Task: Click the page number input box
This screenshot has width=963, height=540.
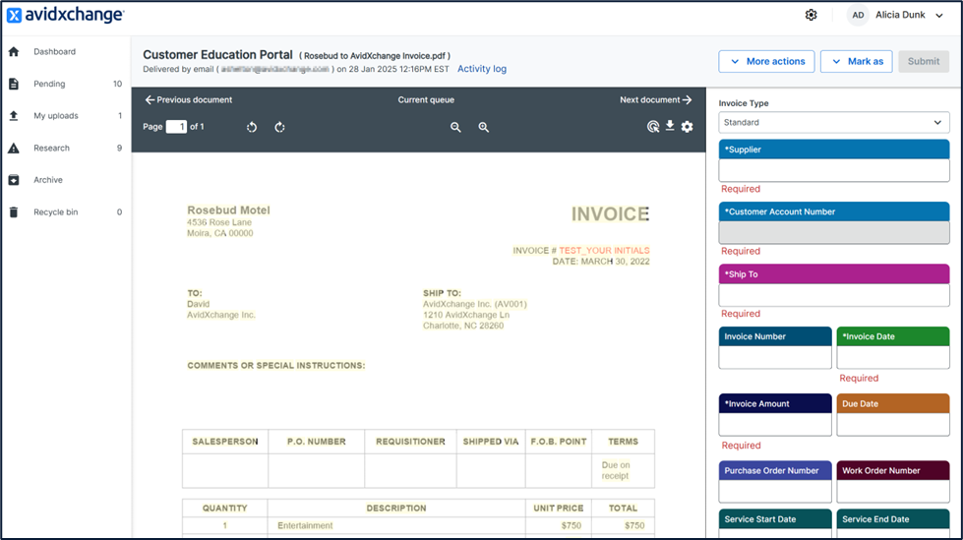Action: pyautogui.click(x=176, y=127)
